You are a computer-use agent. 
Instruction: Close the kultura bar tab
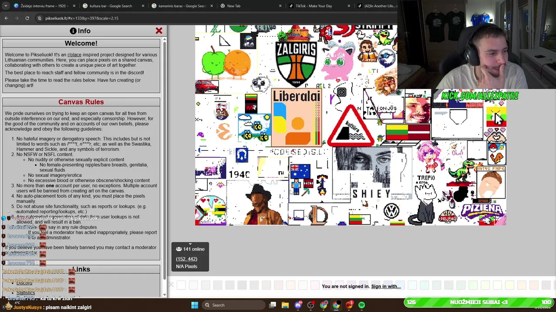click(x=142, y=6)
